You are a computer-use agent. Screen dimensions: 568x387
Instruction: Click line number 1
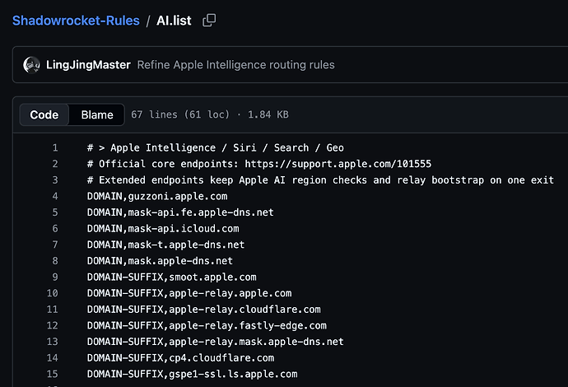55,148
